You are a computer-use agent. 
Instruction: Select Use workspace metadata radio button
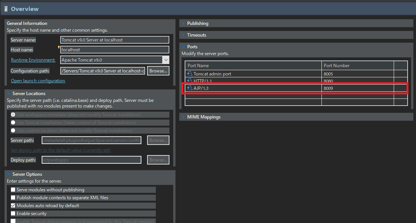pyautogui.click(x=13, y=115)
